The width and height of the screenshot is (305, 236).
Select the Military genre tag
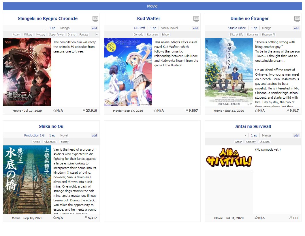click(28, 34)
